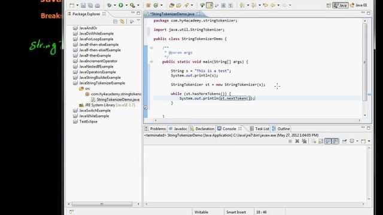Click the New Java Package icon
Image resolution: width=383 pixels, height=215 pixels.
pos(148,5)
